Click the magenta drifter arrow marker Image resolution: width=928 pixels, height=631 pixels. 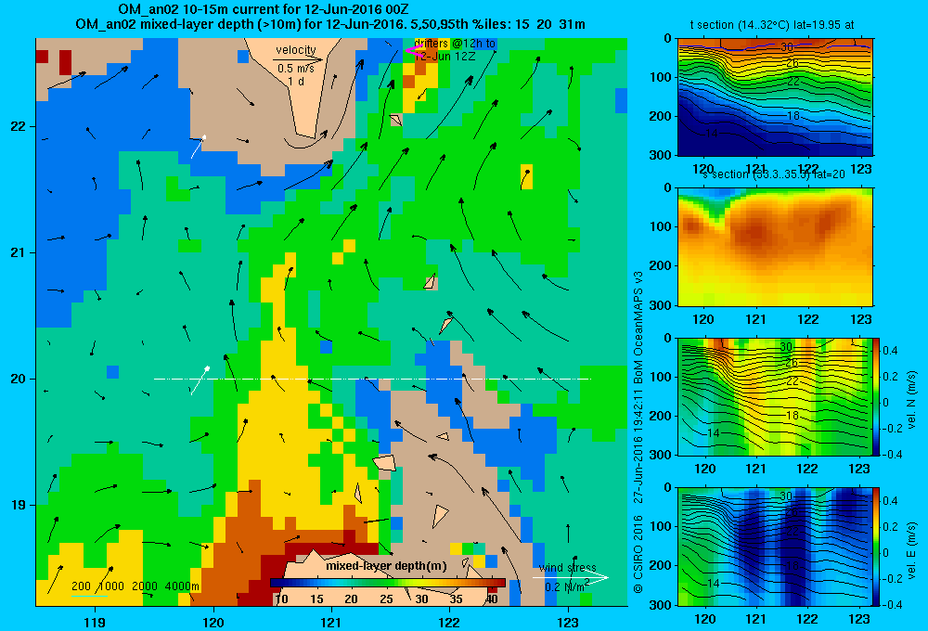click(x=413, y=50)
